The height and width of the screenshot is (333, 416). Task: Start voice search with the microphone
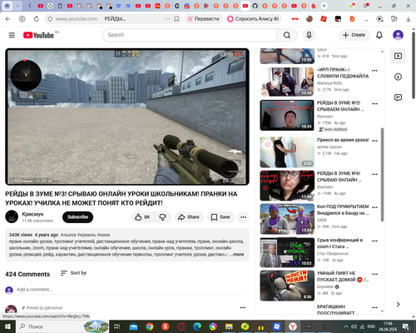(x=309, y=35)
